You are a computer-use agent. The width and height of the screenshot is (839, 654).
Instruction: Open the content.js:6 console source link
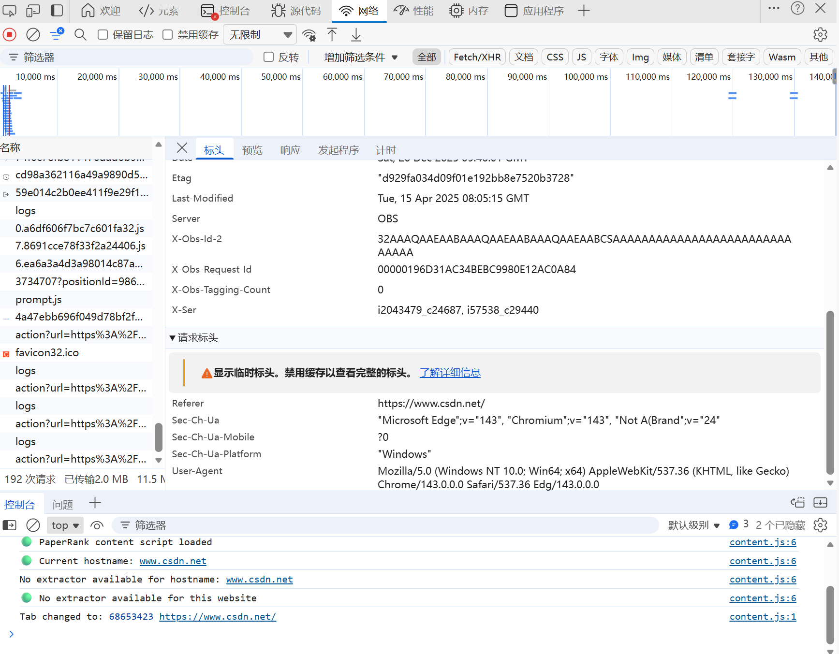click(x=763, y=542)
